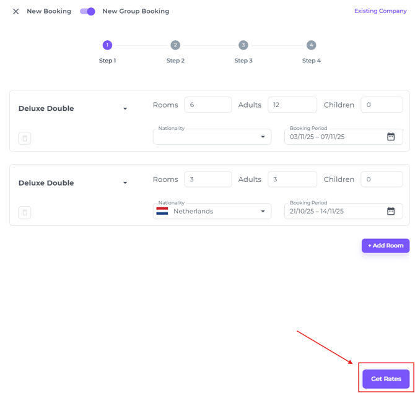Expand second Deluxe Double room type dropdown
This screenshot has width=415, height=393.
click(x=125, y=183)
